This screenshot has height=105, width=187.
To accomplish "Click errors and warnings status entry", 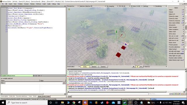I will click(130, 99).
